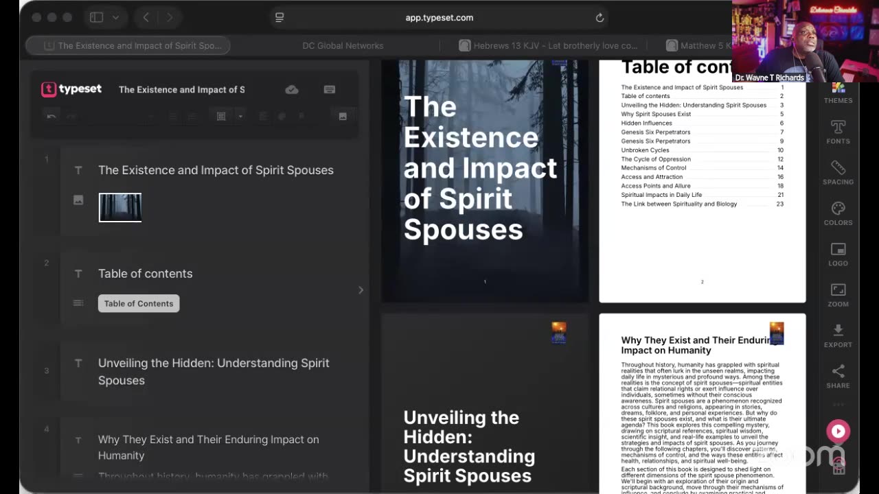
Task: Edit the document title field
Action: coord(181,89)
